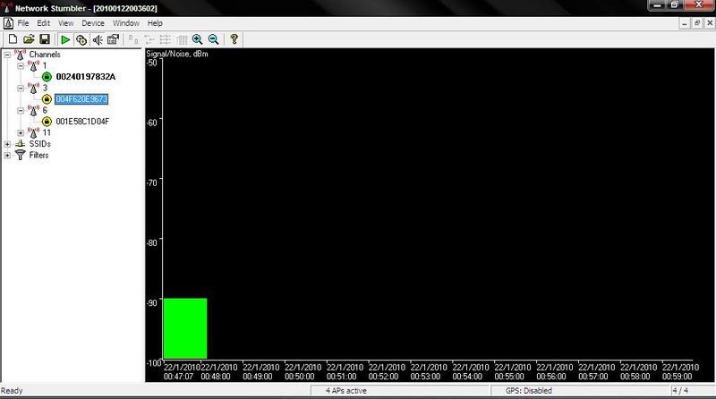This screenshot has width=716, height=399.
Task: Open the Device menu
Action: click(x=93, y=23)
